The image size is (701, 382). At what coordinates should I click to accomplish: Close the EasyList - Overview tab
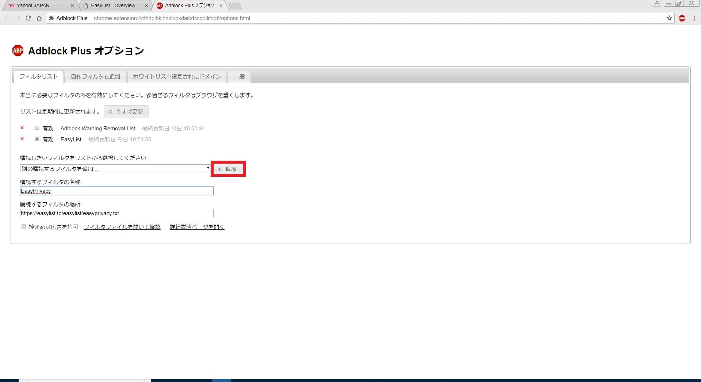click(146, 6)
